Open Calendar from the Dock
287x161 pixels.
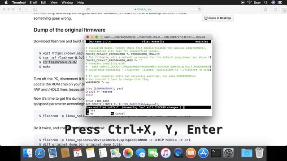[x=78, y=153]
